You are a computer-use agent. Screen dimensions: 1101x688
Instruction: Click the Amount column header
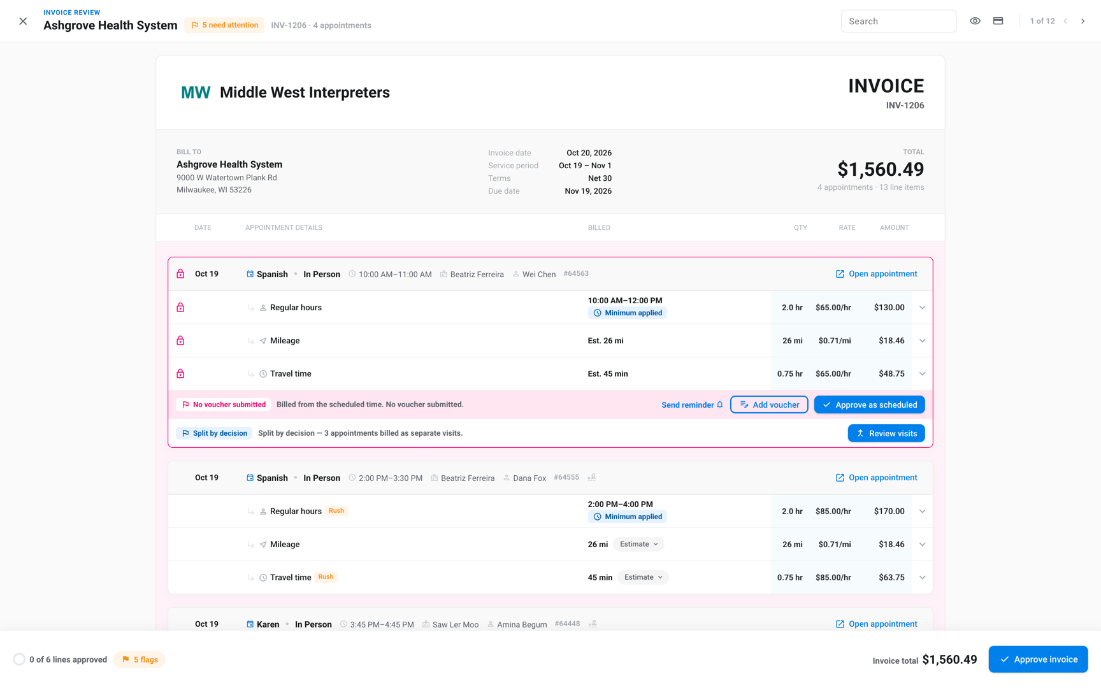(x=894, y=227)
